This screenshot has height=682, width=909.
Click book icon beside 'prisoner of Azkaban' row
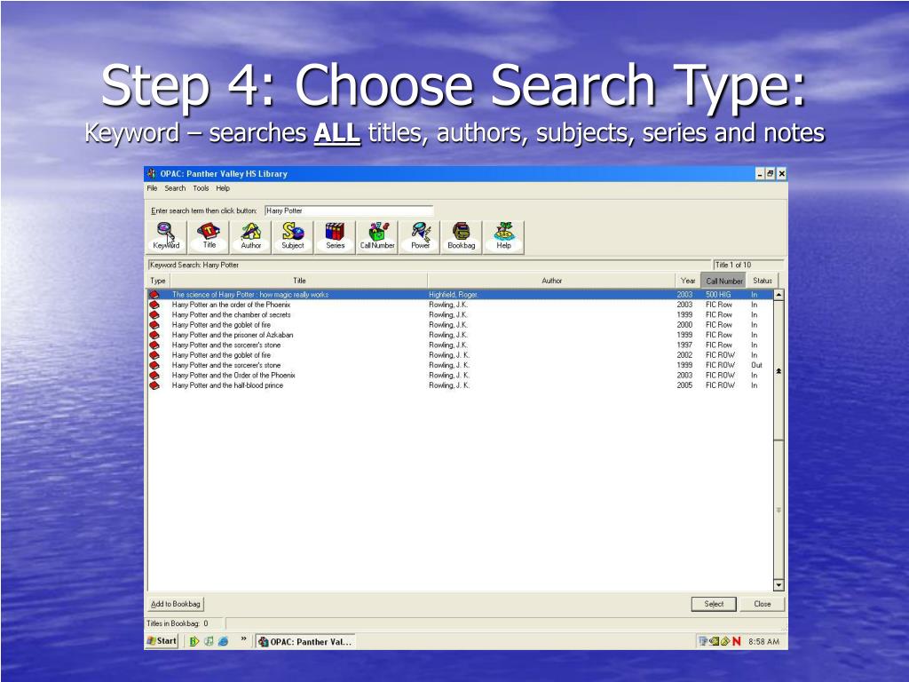tap(154, 335)
